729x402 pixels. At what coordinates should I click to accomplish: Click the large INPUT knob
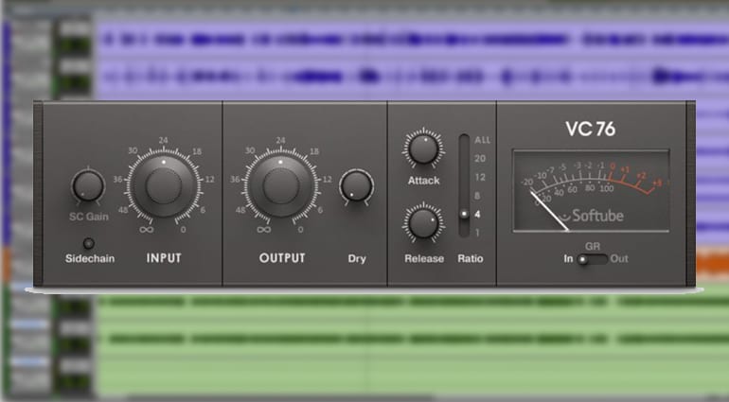pyautogui.click(x=164, y=186)
